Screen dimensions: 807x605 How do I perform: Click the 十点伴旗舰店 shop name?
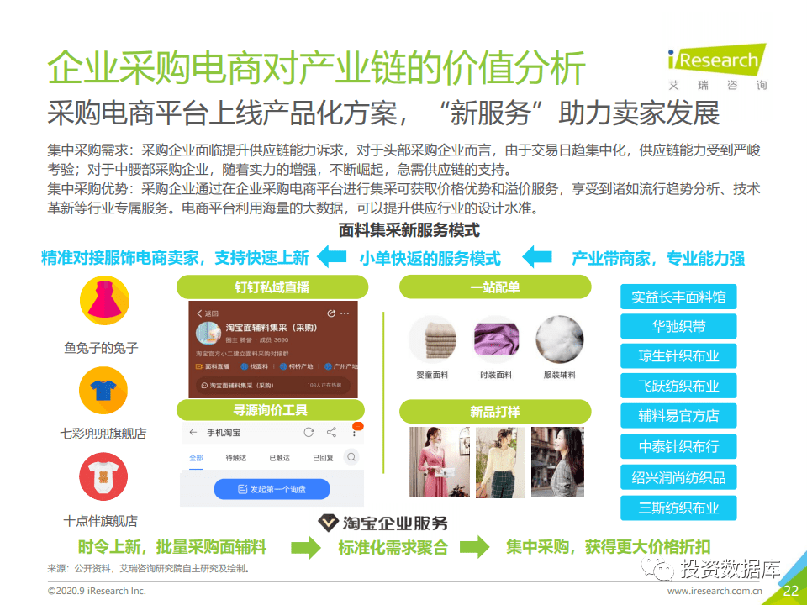(x=100, y=521)
